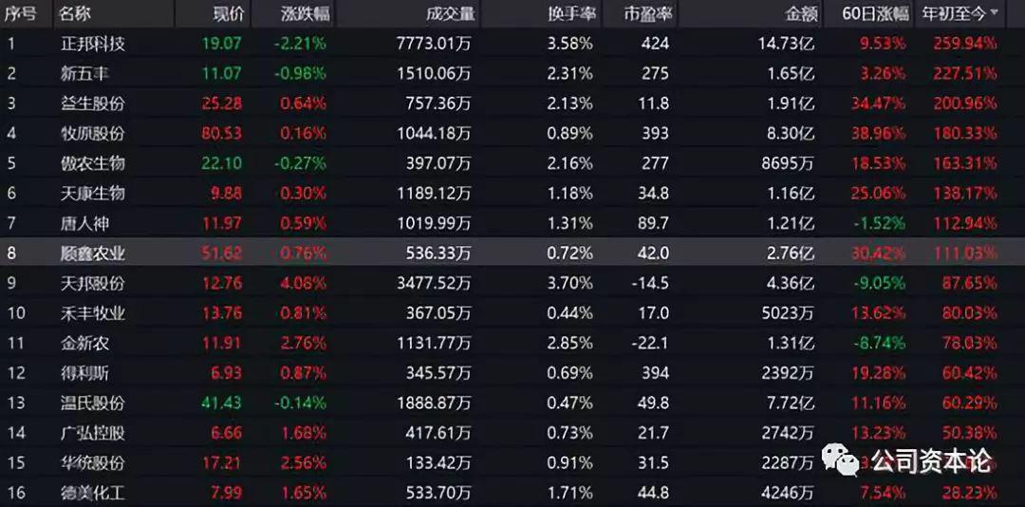Click 60-day change -9.05%
This screenshot has width=1025, height=507.
(x=878, y=283)
